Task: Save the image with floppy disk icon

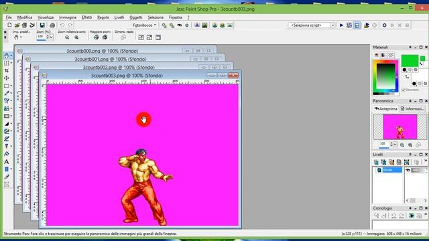Action: pos(42,25)
